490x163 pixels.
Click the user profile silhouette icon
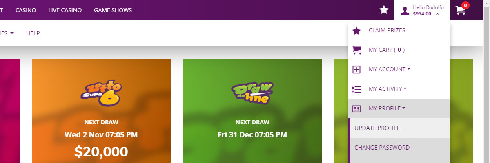tap(405, 11)
